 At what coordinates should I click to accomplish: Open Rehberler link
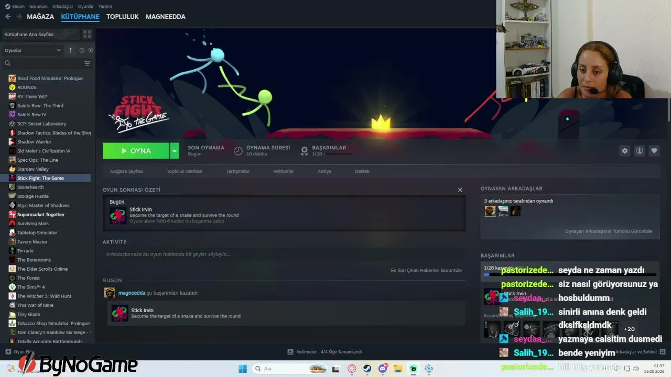coord(283,171)
